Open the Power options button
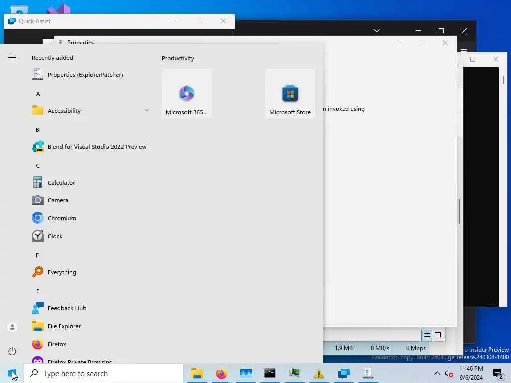This screenshot has height=383, width=511. click(x=12, y=351)
